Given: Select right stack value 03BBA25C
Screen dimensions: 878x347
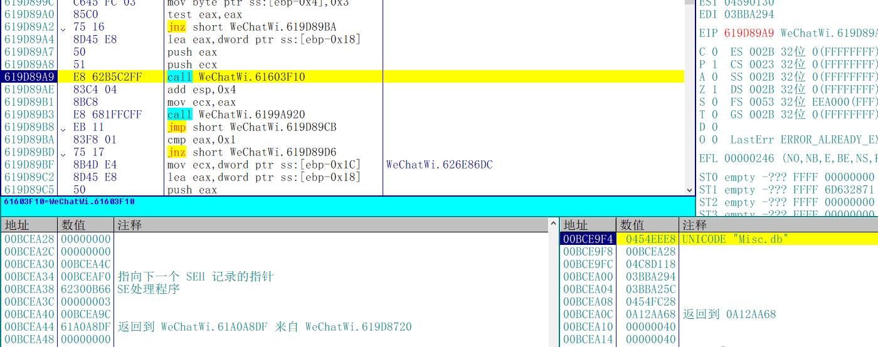Looking at the screenshot, I should (651, 289).
